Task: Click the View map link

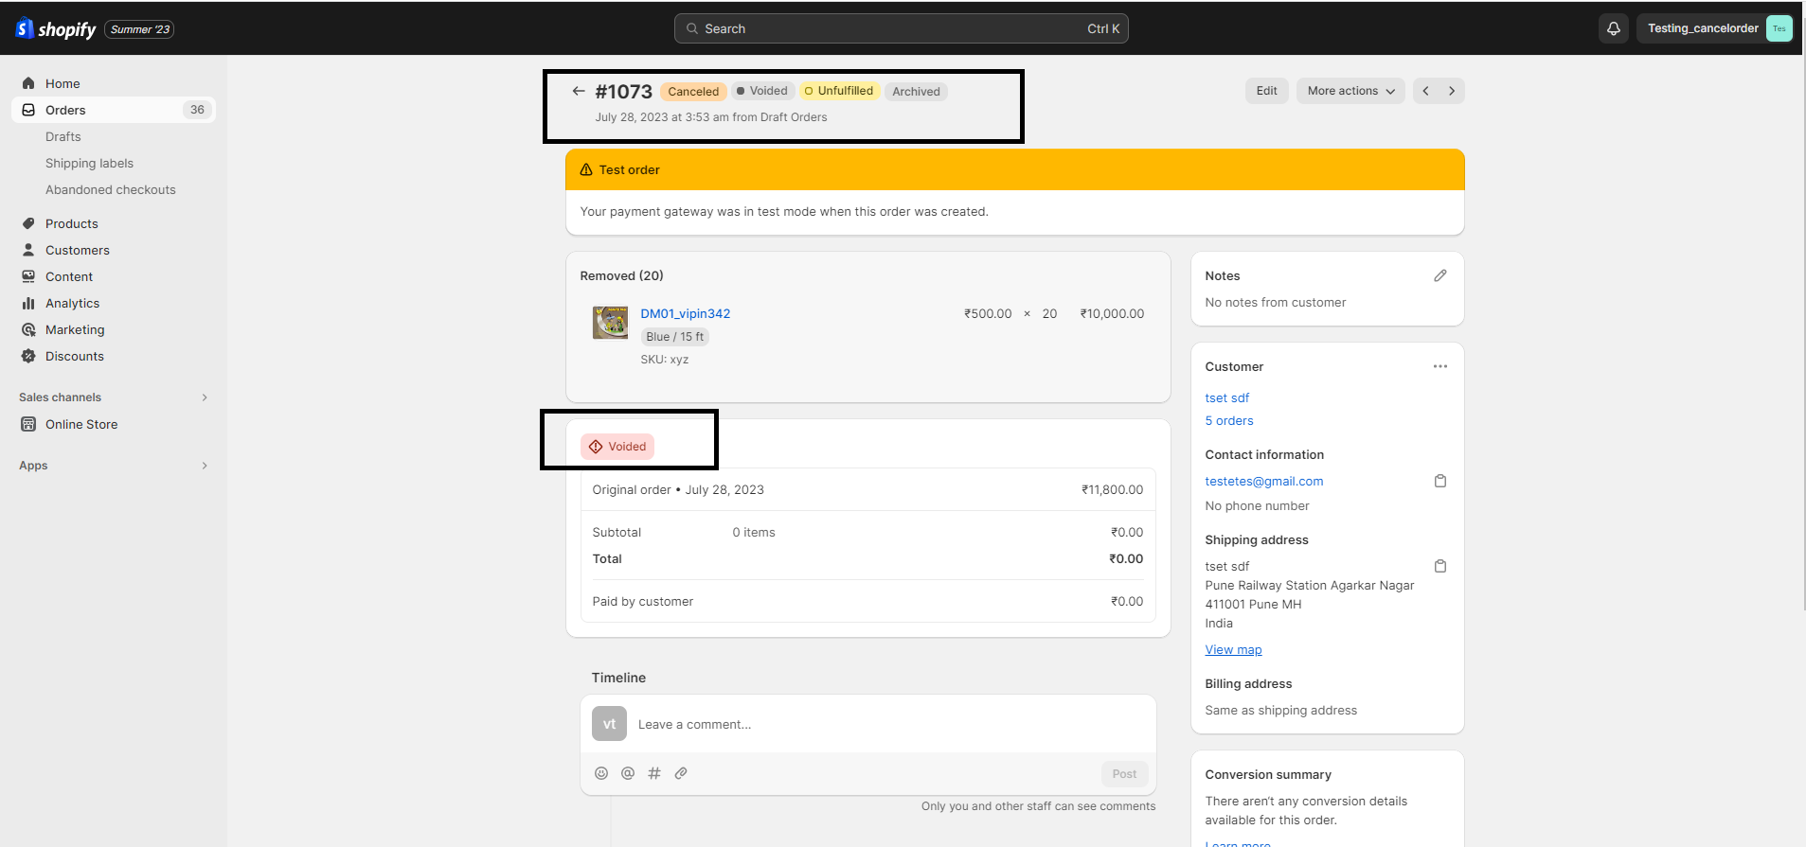Action: click(1233, 649)
